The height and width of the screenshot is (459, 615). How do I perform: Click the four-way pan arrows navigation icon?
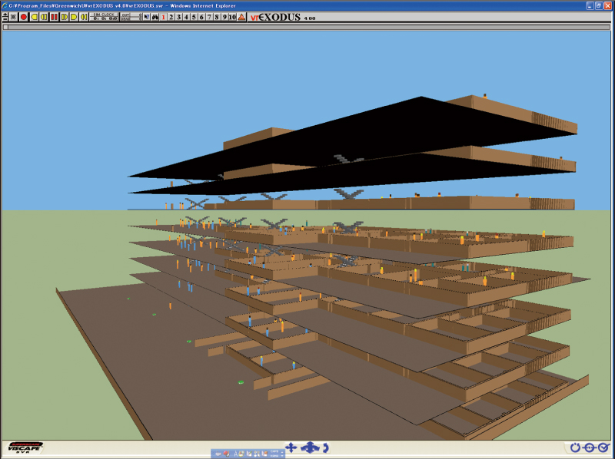tap(291, 447)
